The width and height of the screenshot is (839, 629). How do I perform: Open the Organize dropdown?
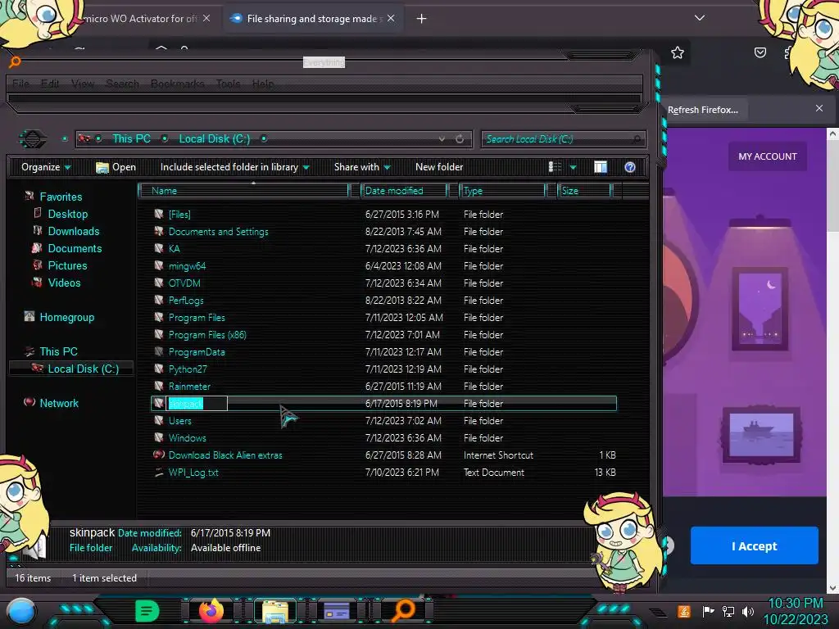click(x=46, y=167)
